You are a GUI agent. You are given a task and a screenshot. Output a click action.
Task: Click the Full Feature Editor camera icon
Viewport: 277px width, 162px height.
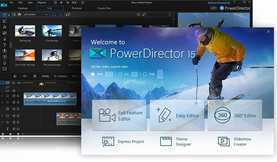[x=107, y=115]
